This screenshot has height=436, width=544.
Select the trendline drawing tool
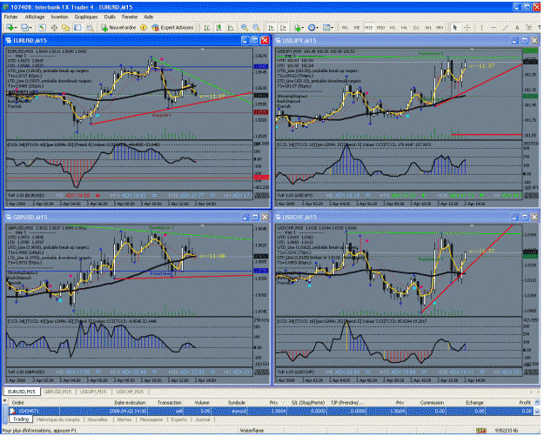point(506,27)
